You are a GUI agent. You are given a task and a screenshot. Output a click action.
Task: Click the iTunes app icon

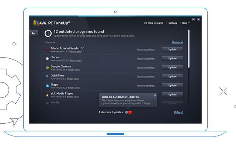tap(47, 59)
